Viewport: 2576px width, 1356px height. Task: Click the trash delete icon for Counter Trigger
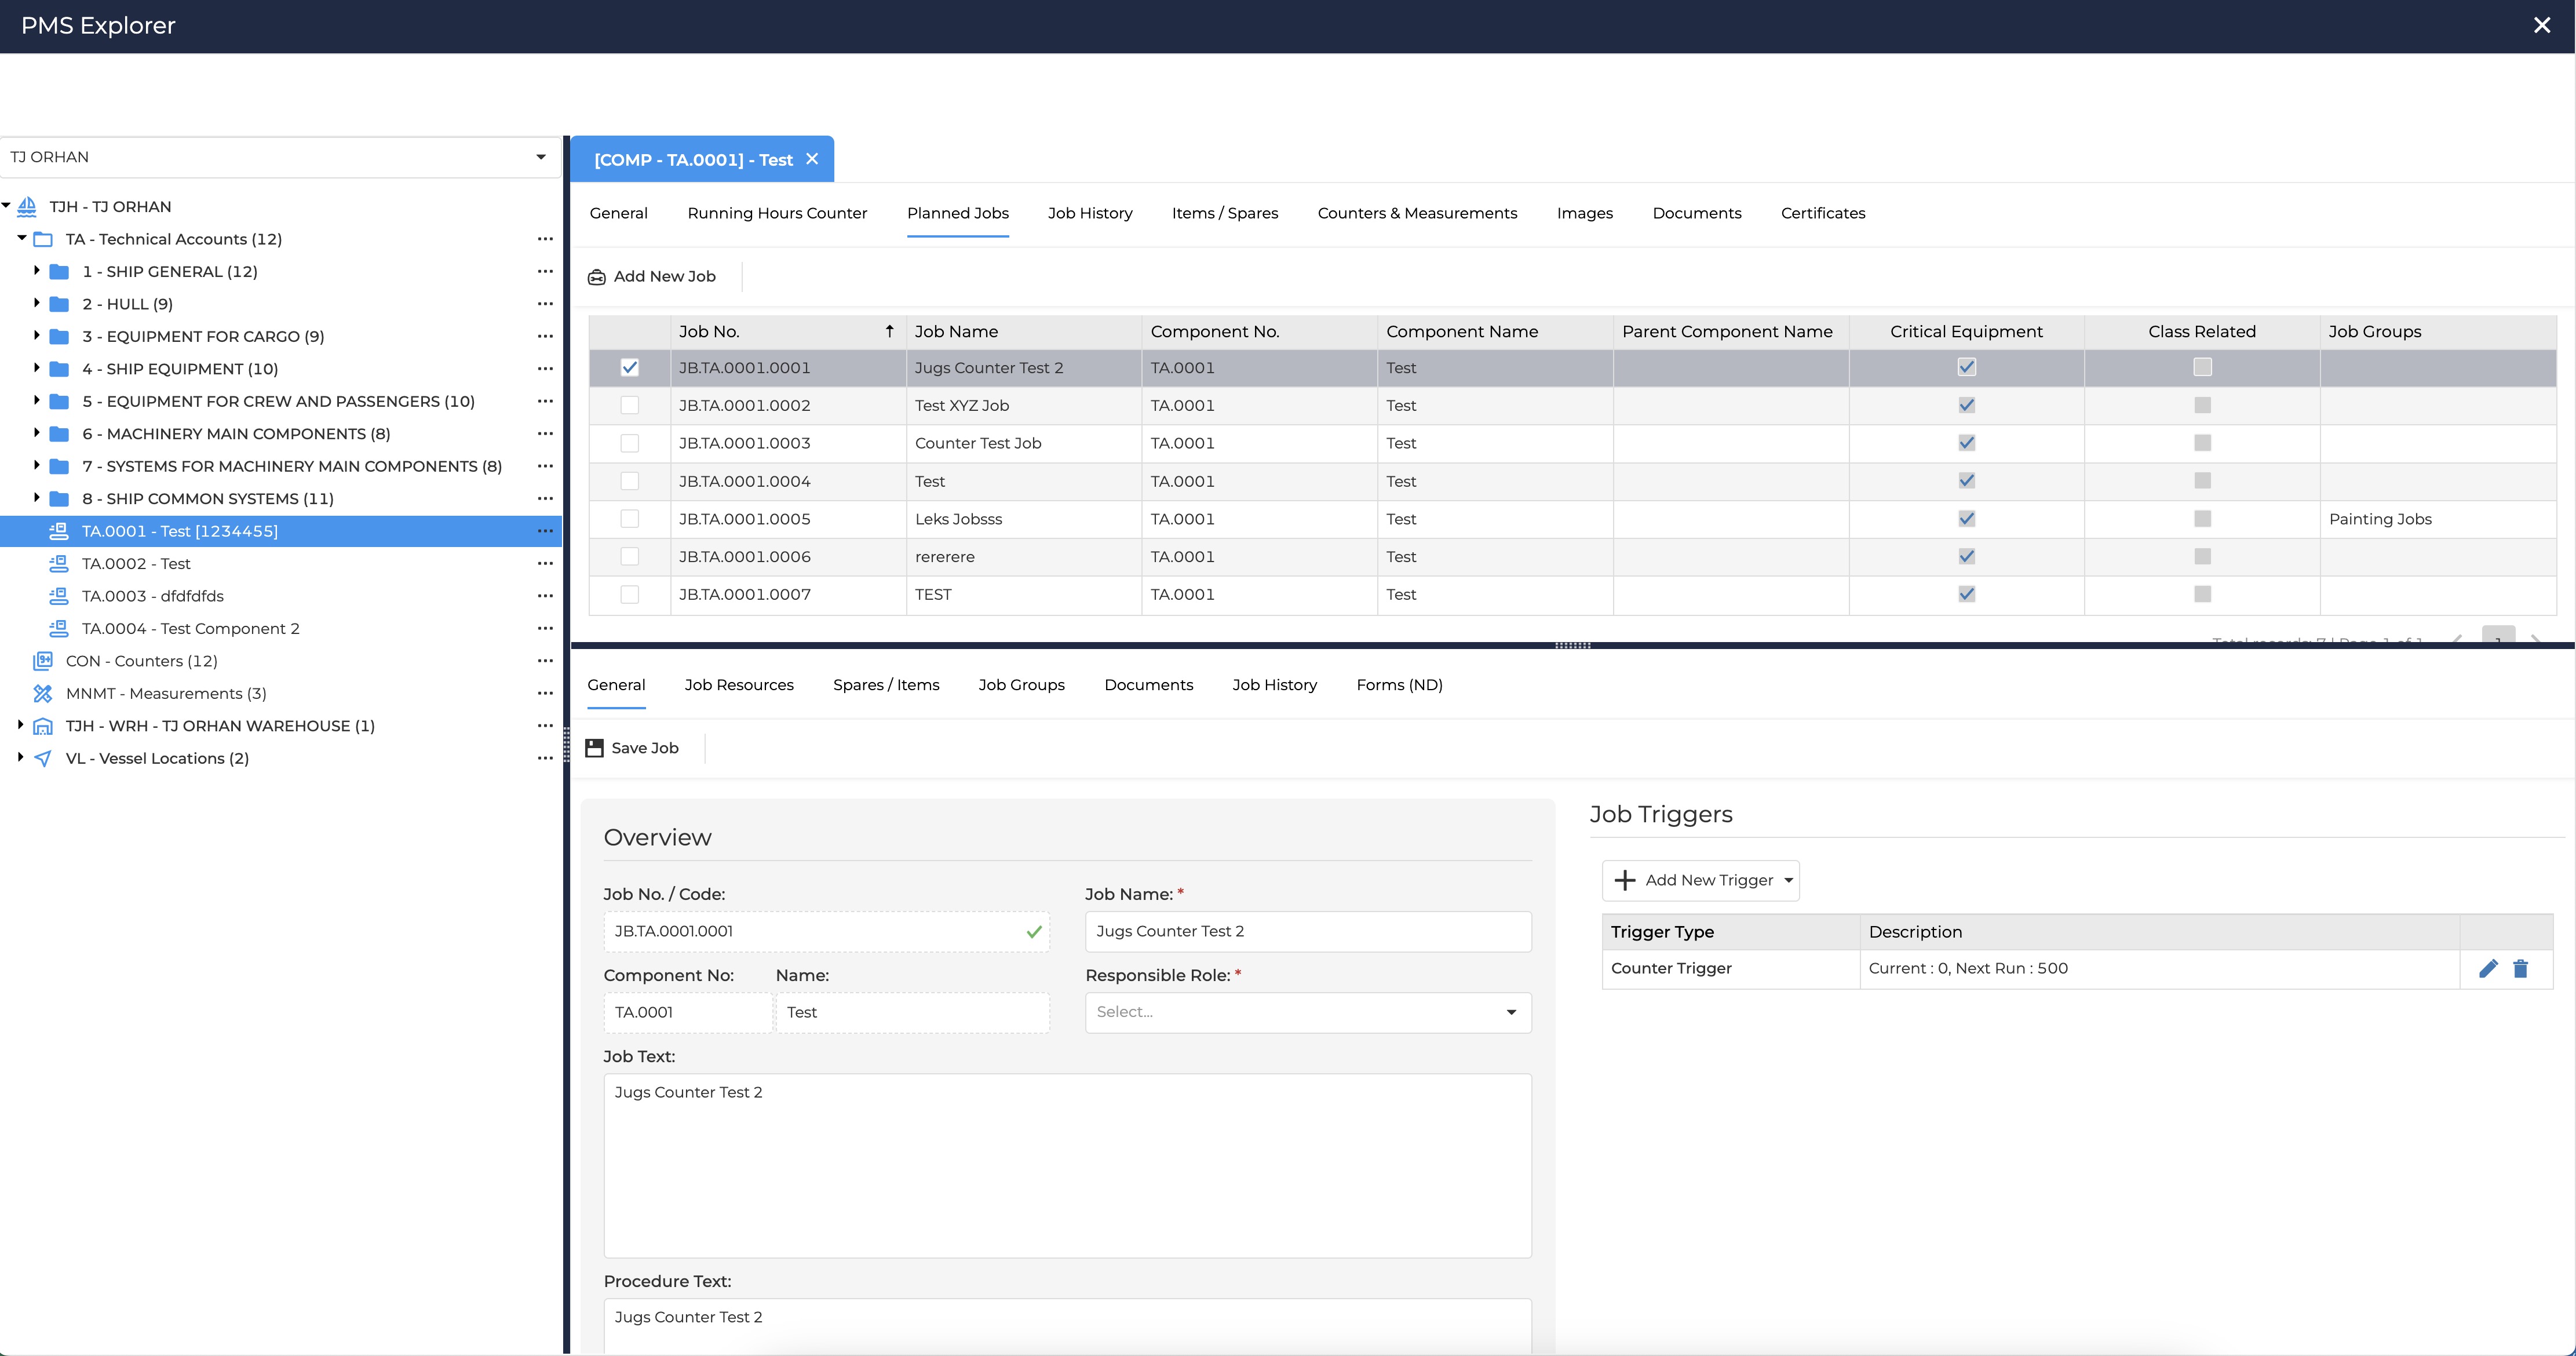pyautogui.click(x=2520, y=968)
